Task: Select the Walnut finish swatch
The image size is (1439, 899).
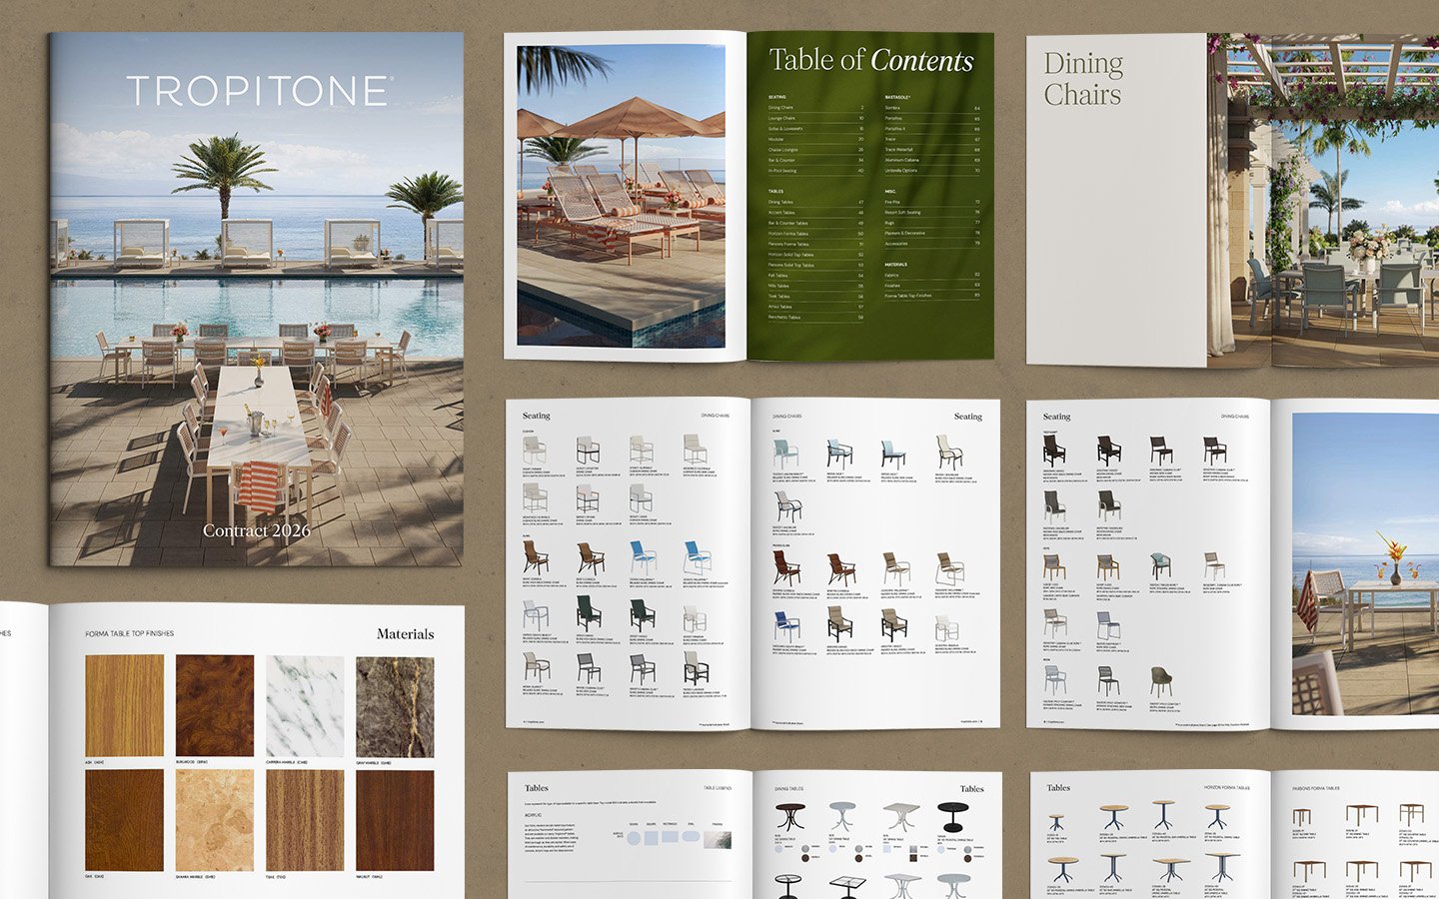Action: (395, 819)
